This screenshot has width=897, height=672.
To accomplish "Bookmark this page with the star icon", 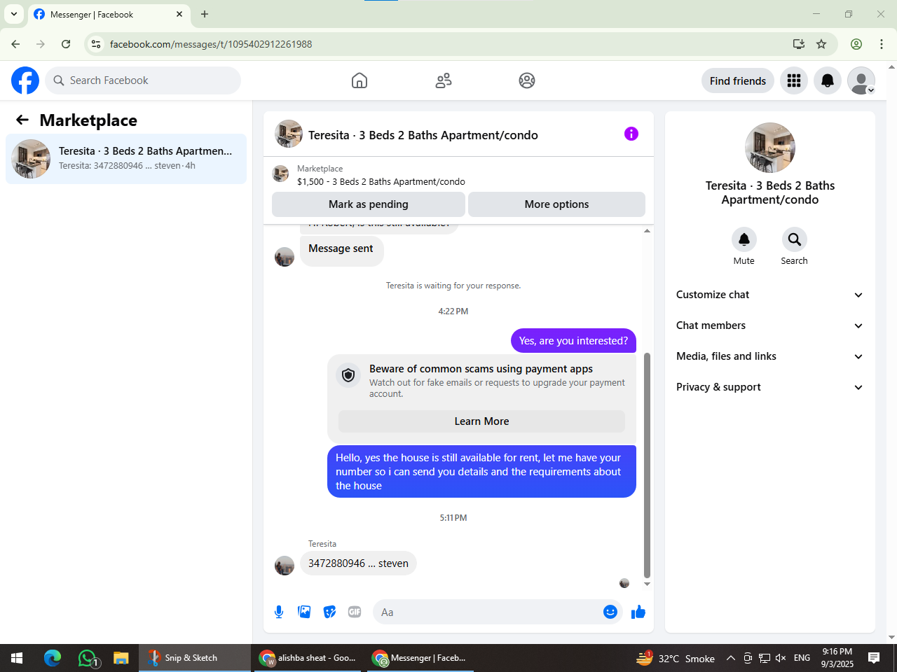I will (x=821, y=44).
